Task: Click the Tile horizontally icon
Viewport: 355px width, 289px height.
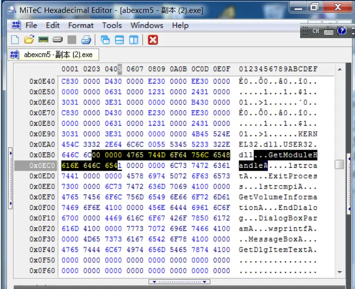Action: 119,40
